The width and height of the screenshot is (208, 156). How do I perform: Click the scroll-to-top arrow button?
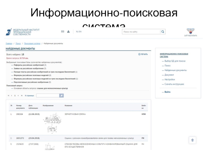click(192, 140)
